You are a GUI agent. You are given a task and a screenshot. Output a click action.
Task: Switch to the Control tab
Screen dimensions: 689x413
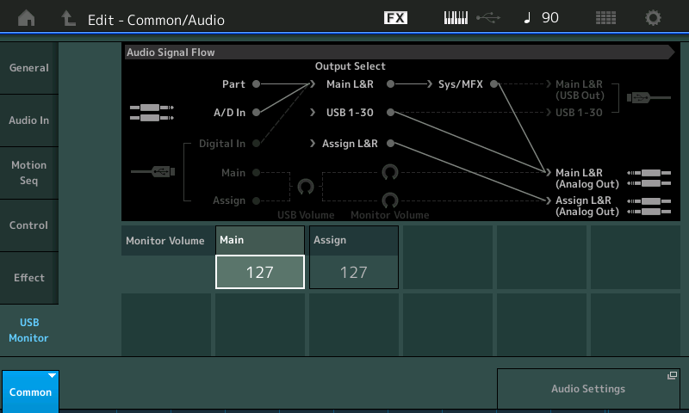pos(29,225)
